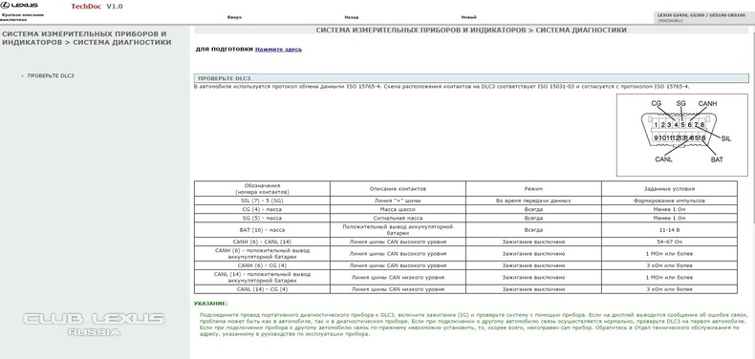Click the TechDoc V1.0 title
This screenshot has height=359, width=755.
97,7
